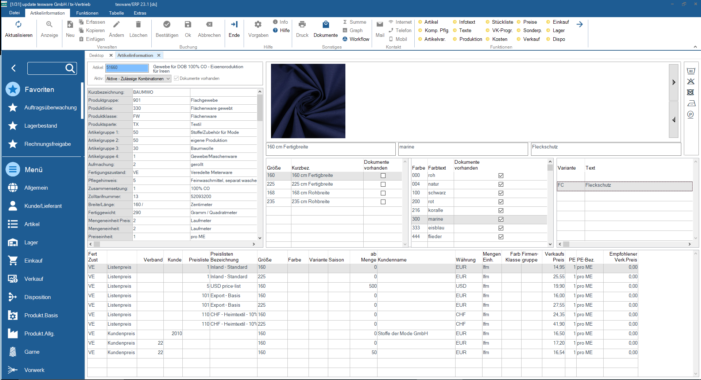701x380 pixels.
Task: Open the Stückliste function
Action: (499, 22)
